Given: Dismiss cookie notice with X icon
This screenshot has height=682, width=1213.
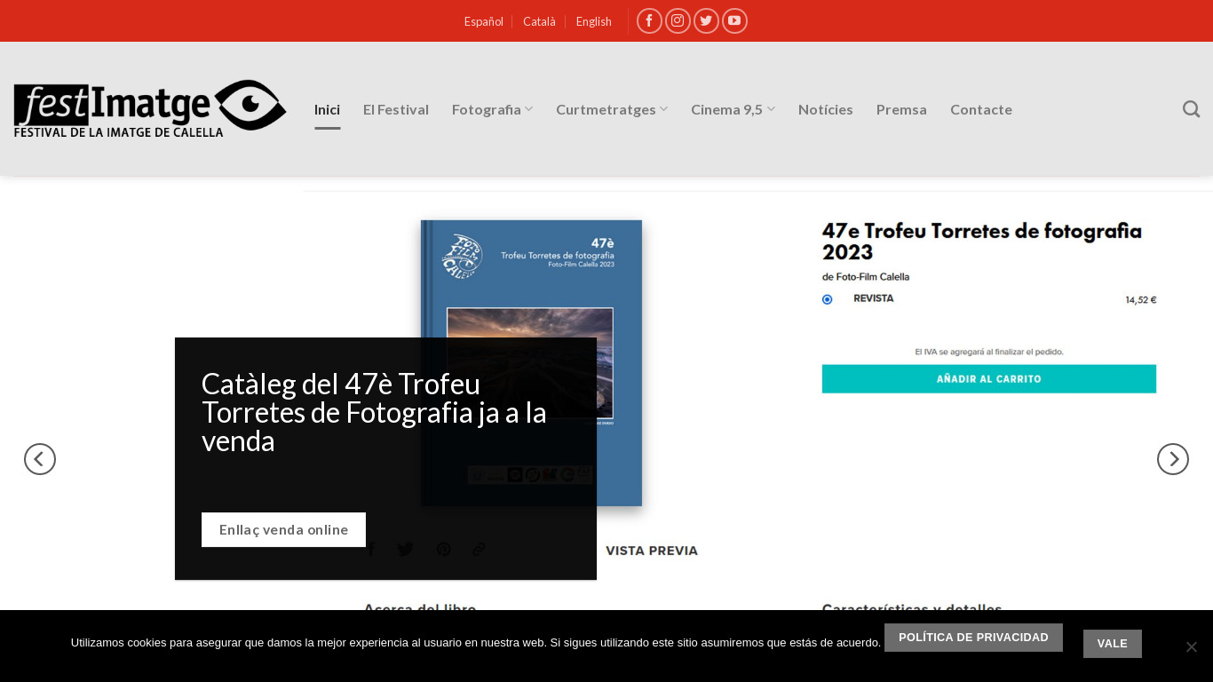Looking at the screenshot, I should [1192, 646].
